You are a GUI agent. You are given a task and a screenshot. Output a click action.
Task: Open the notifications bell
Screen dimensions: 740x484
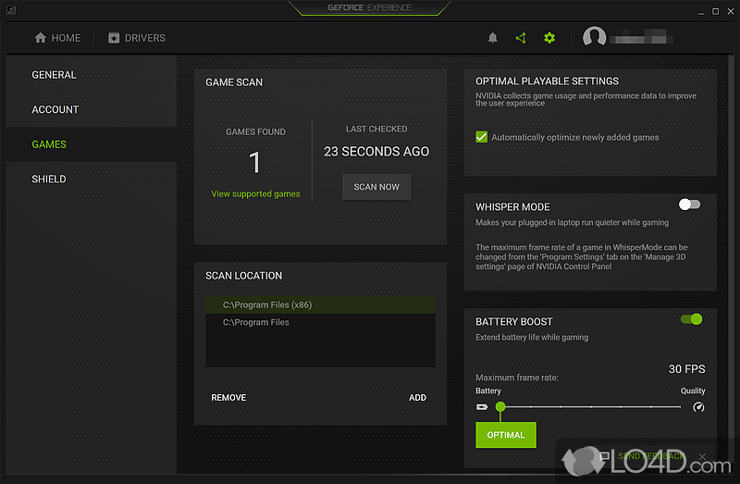click(x=493, y=38)
